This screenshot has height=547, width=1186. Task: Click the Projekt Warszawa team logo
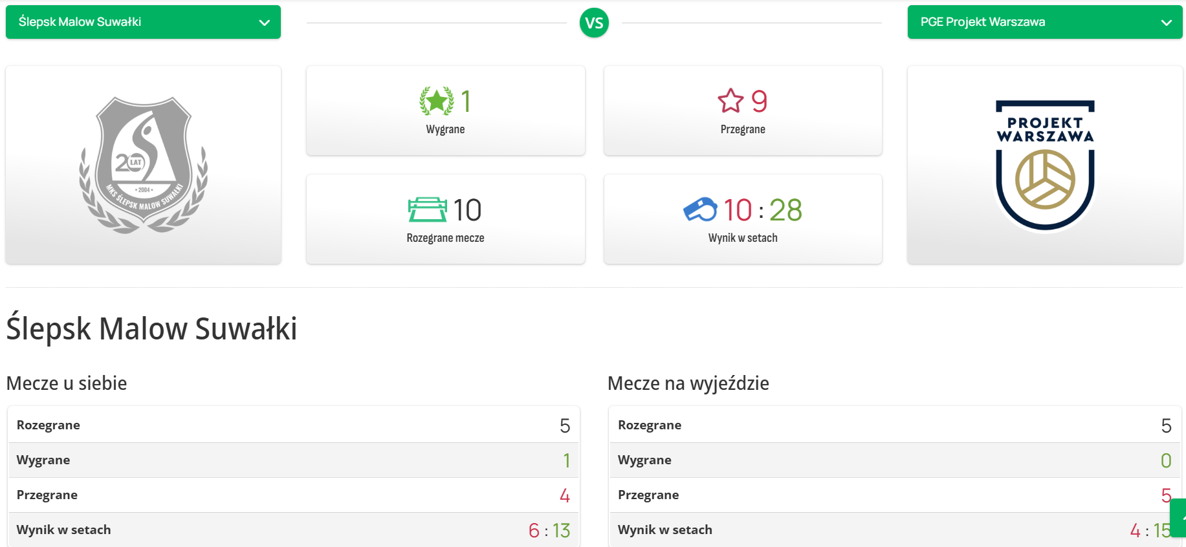point(1044,165)
